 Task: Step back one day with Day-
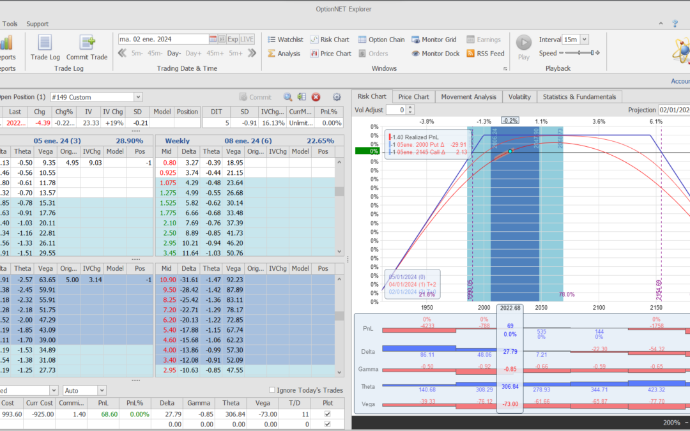coord(174,54)
